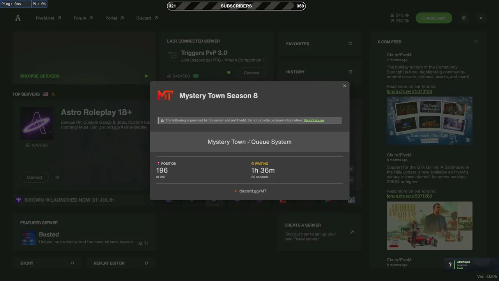
Task: Open the Astro Roleplay server thumbnail
Action: coord(37,123)
